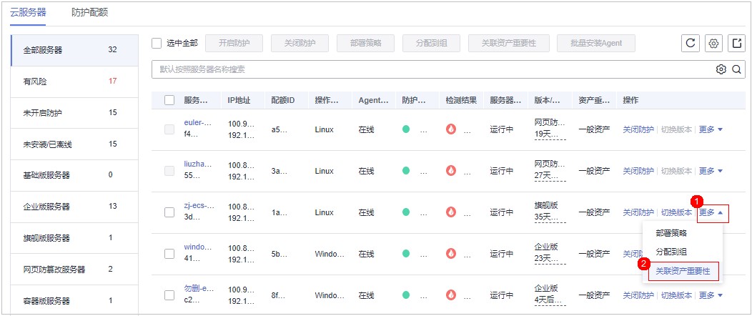This screenshot has height=316, width=752.
Task: Click the 批量安装Agent toolbar button
Action: (596, 43)
